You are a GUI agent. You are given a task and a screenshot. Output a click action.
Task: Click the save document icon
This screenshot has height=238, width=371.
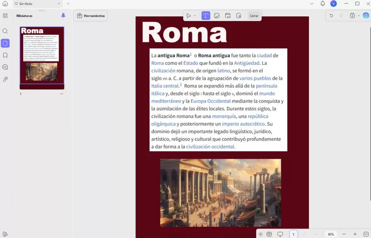click(352, 16)
